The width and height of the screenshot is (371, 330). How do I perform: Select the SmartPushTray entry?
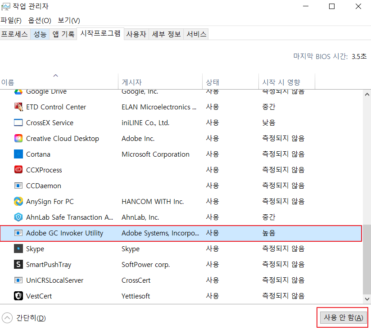49,264
